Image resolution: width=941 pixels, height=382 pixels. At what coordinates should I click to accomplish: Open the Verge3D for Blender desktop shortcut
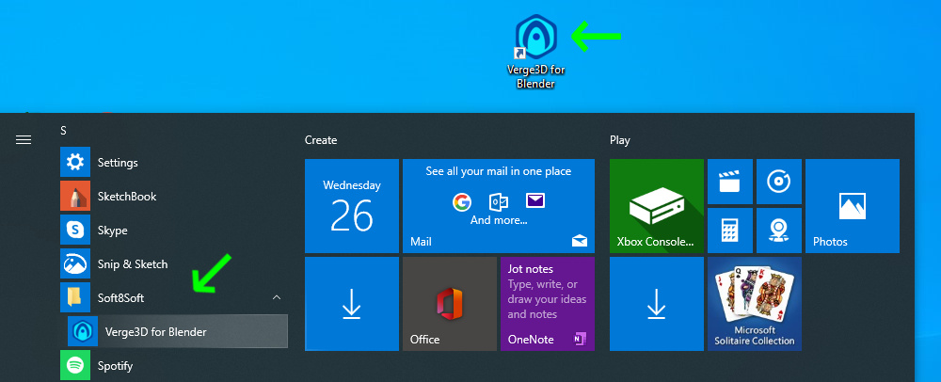[536, 52]
